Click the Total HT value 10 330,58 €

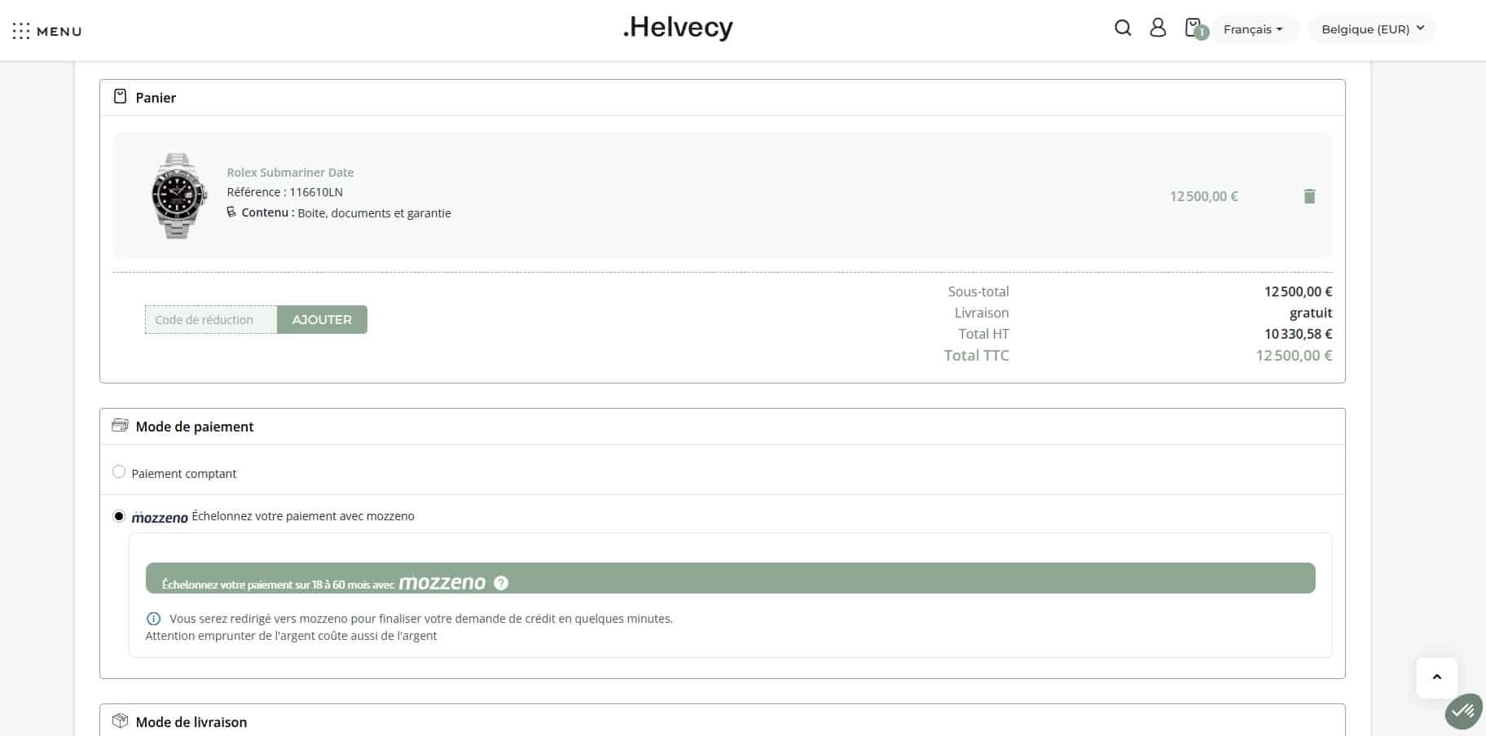click(1299, 334)
